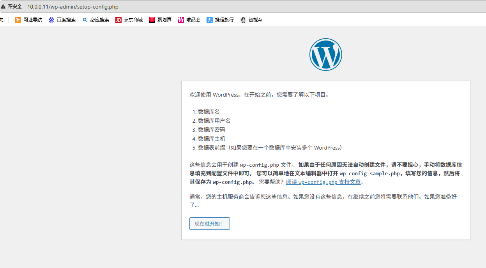
Task: Click the list item "数据库主机"
Action: click(212, 139)
